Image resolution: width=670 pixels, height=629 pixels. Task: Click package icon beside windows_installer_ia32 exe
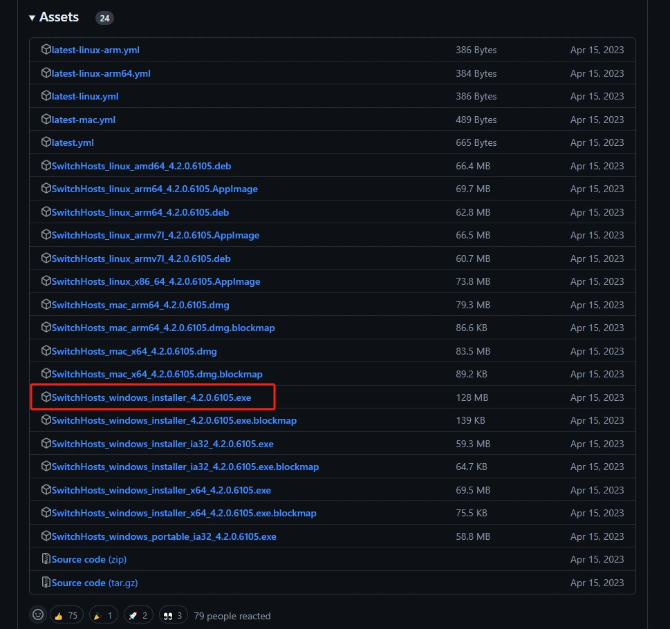(46, 443)
